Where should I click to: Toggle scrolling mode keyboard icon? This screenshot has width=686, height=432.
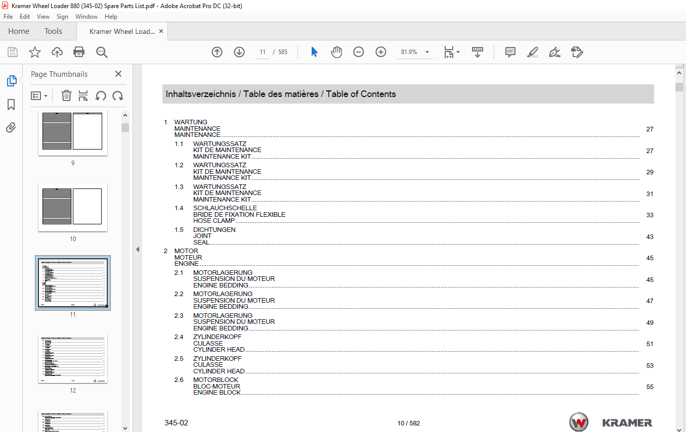[478, 52]
